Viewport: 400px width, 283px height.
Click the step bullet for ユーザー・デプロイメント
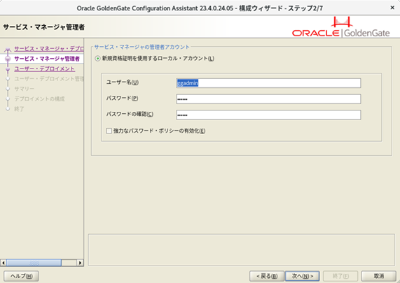click(x=8, y=68)
